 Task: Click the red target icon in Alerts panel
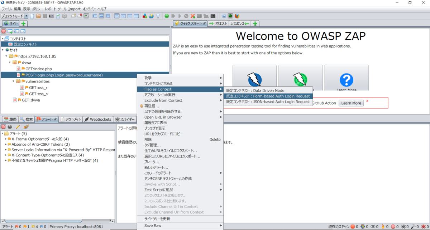(x=4, y=127)
